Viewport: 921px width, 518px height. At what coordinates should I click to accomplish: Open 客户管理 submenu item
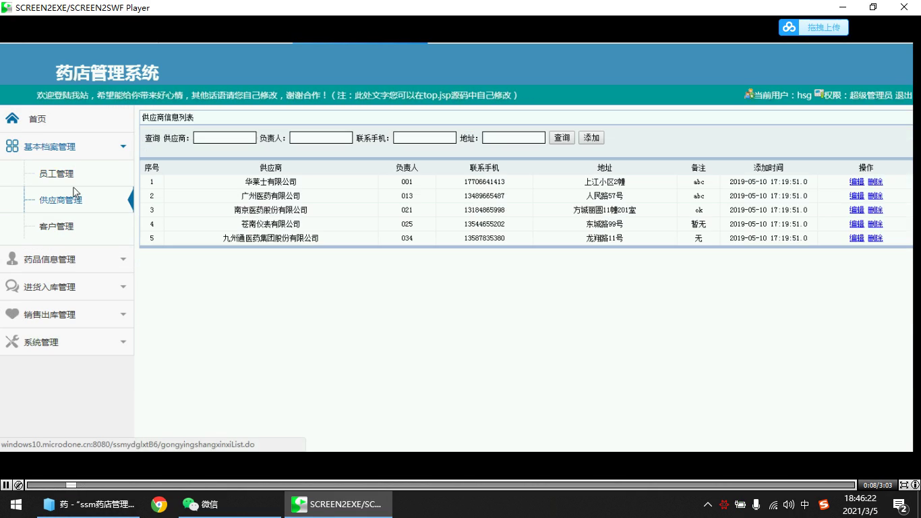tap(56, 226)
